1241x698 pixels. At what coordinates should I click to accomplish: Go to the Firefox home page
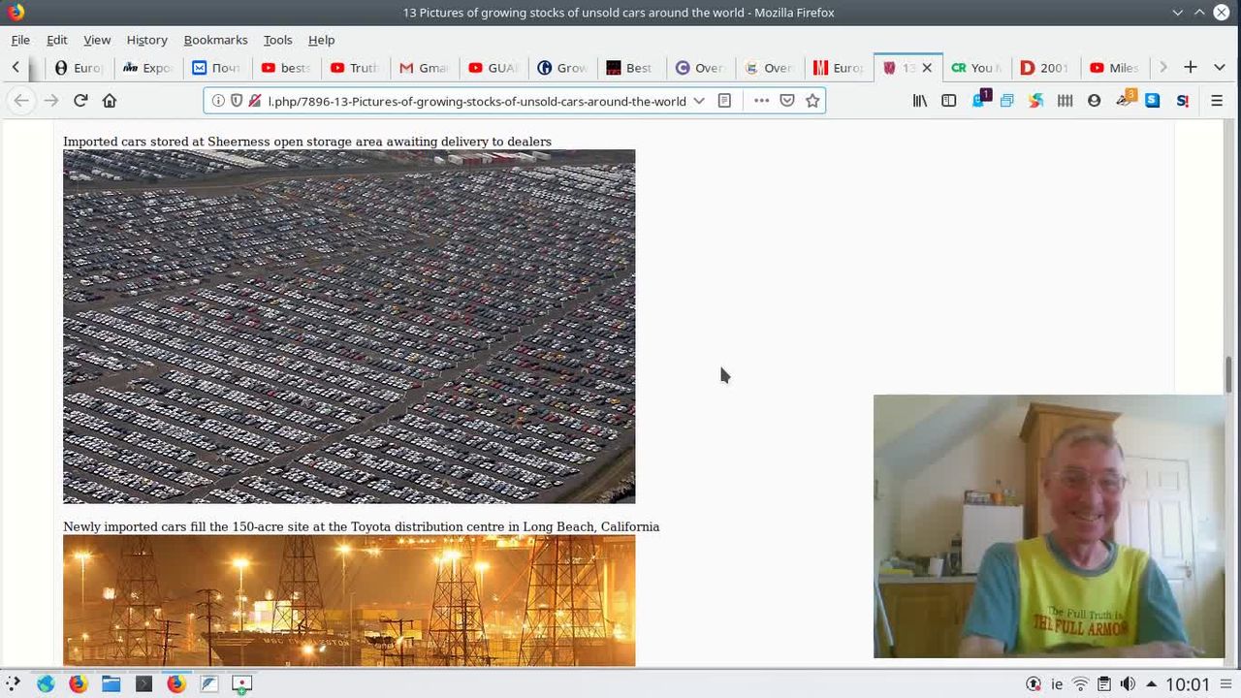(110, 101)
